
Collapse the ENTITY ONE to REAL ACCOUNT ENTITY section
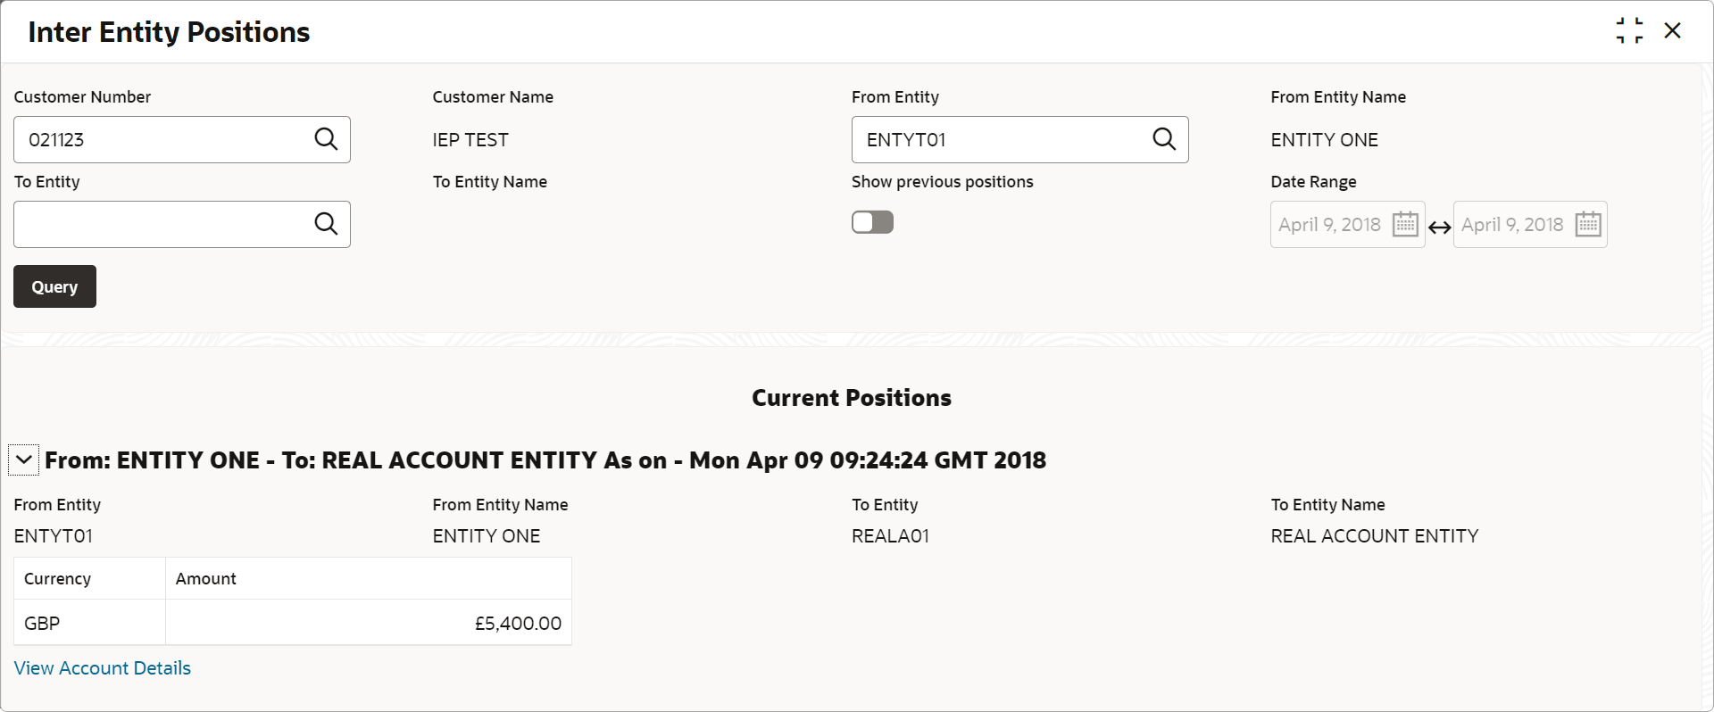click(x=24, y=460)
